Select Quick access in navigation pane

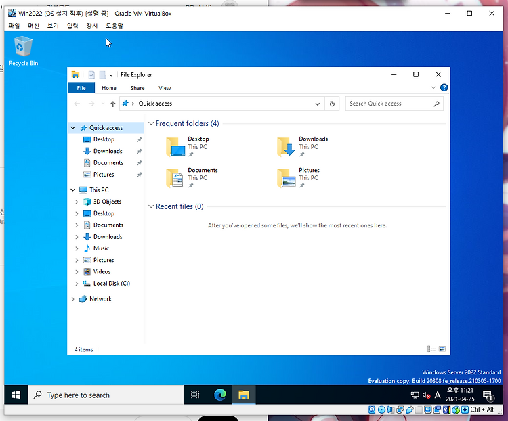click(106, 128)
